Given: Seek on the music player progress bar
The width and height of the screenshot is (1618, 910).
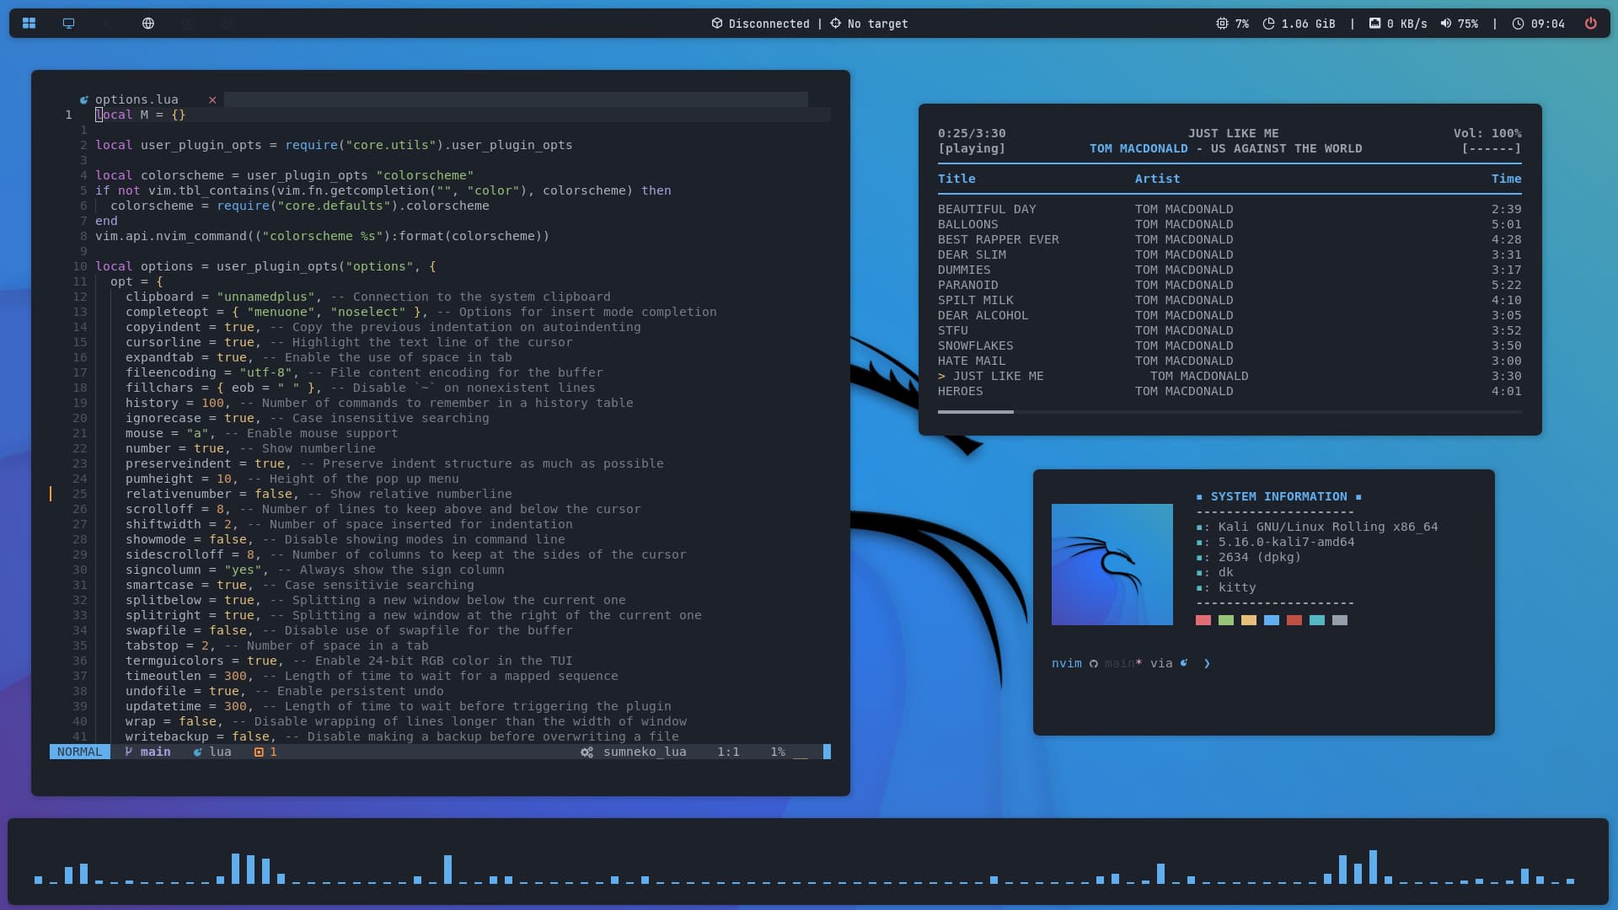Looking at the screenshot, I should coord(1230,412).
